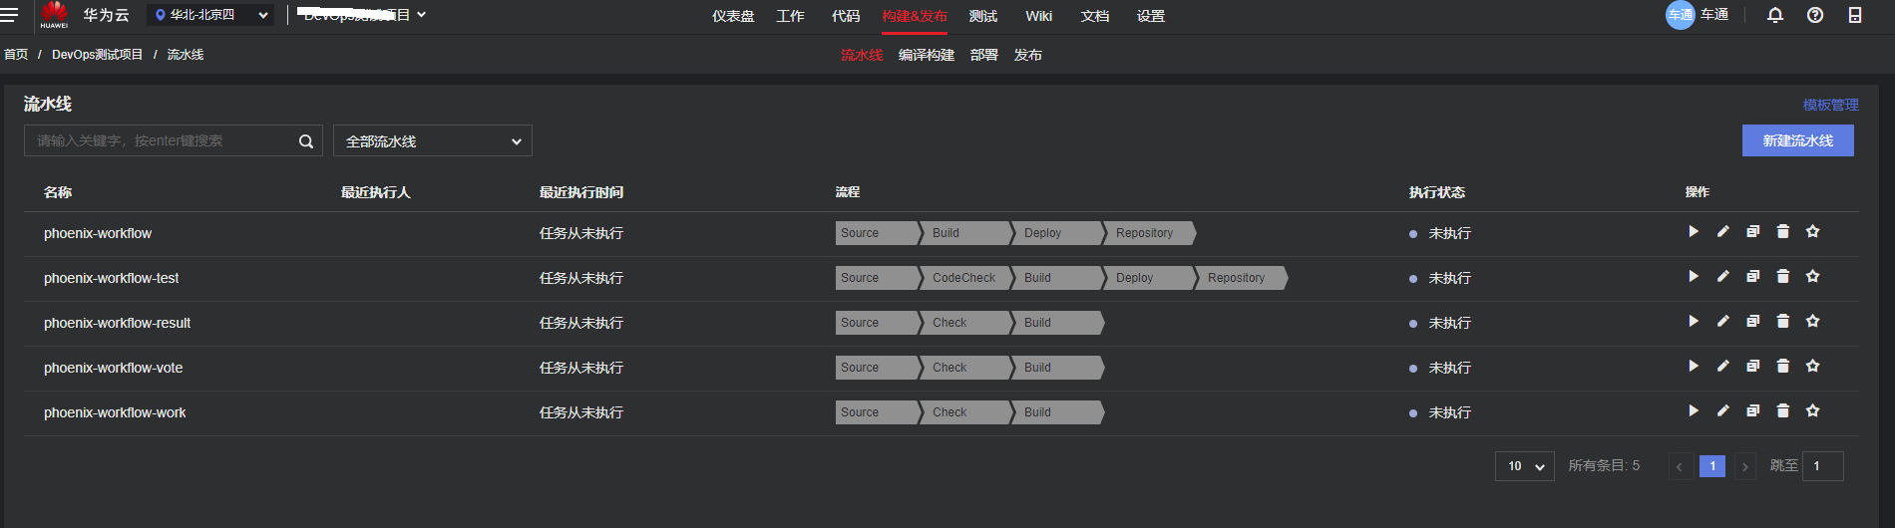The image size is (1895, 528).
Task: Edit the phoenix-workflow-work pipeline
Action: pyautogui.click(x=1722, y=410)
